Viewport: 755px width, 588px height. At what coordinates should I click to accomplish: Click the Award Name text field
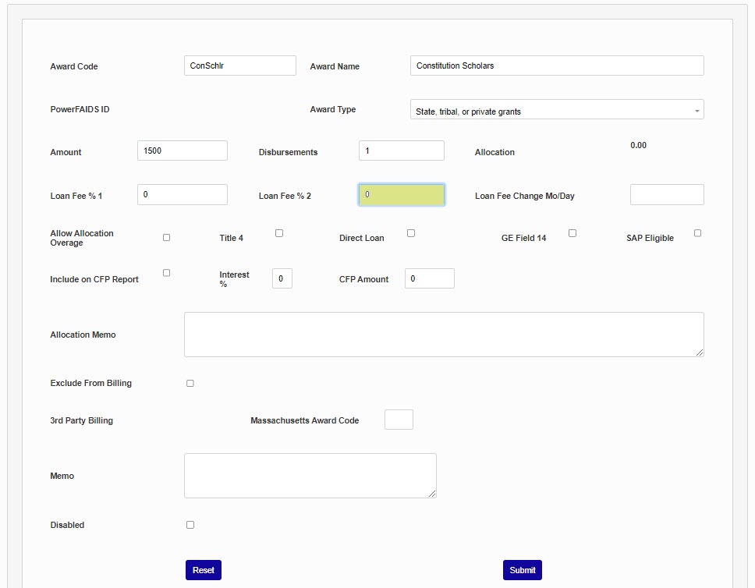coord(556,66)
